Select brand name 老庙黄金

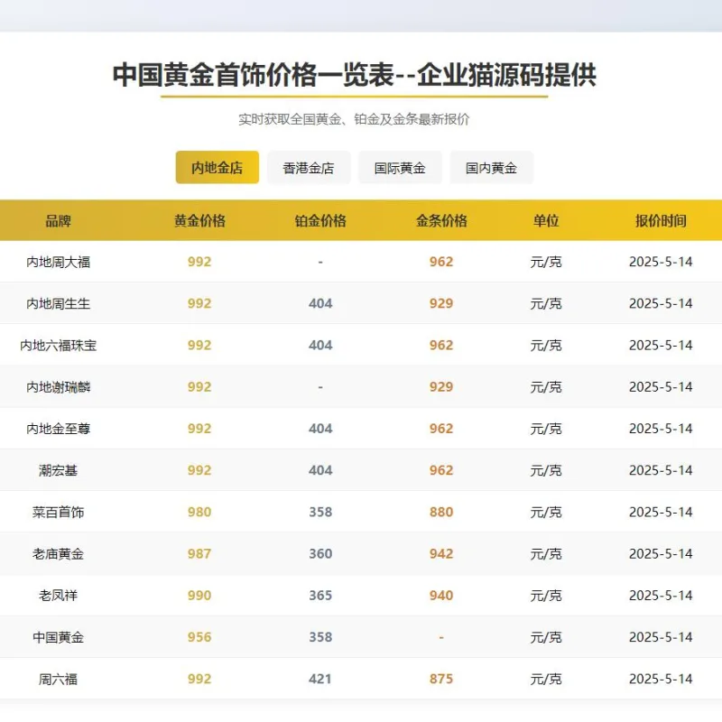pos(58,553)
